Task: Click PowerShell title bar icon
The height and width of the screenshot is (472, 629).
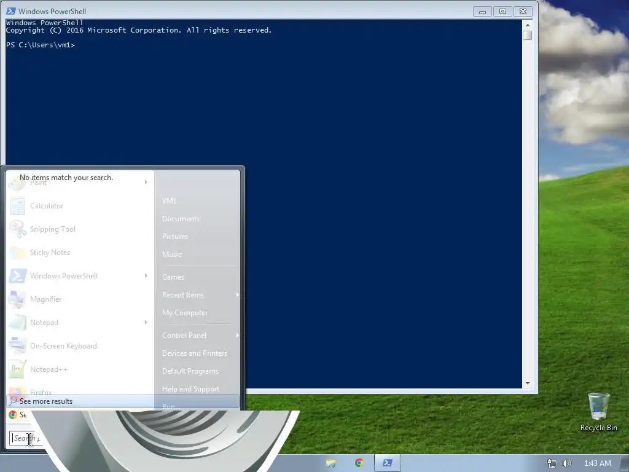Action: click(11, 11)
